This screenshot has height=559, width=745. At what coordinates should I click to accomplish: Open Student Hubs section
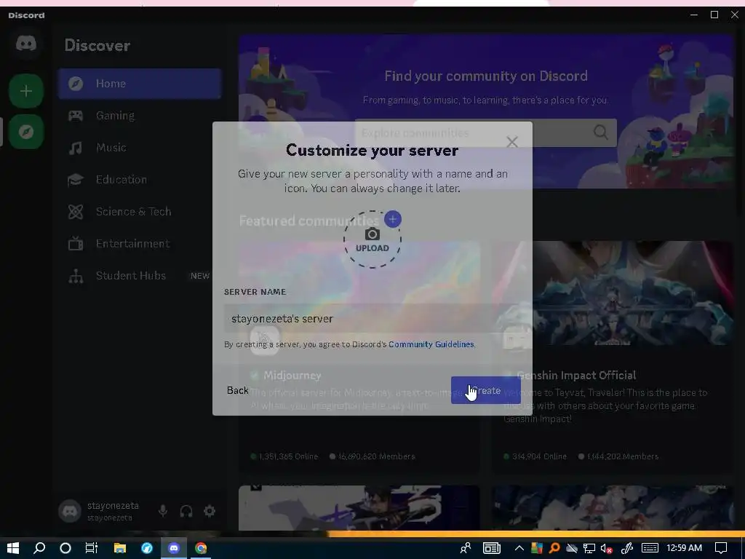tap(140, 276)
